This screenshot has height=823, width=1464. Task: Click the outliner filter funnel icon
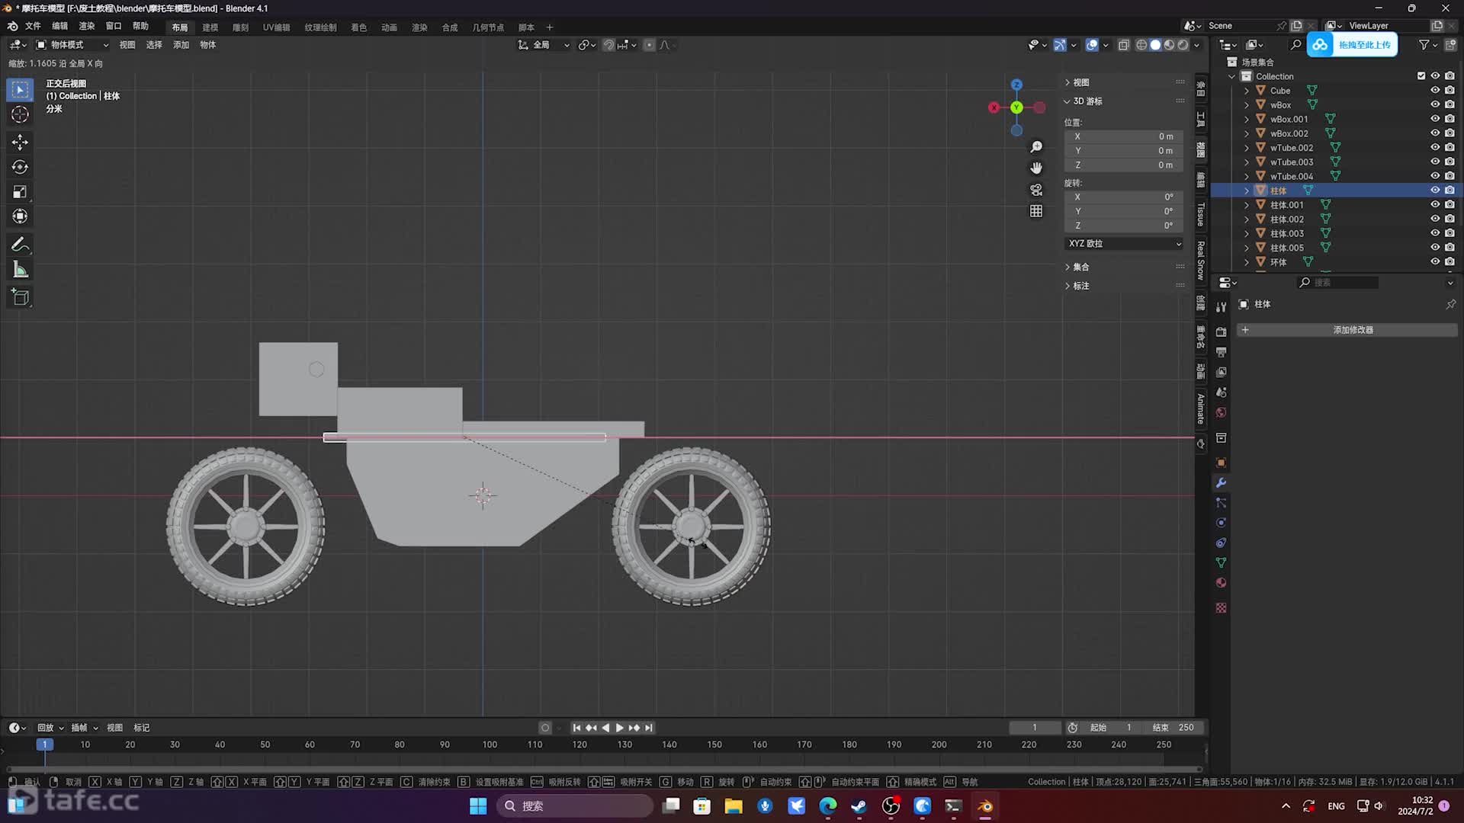(1424, 45)
